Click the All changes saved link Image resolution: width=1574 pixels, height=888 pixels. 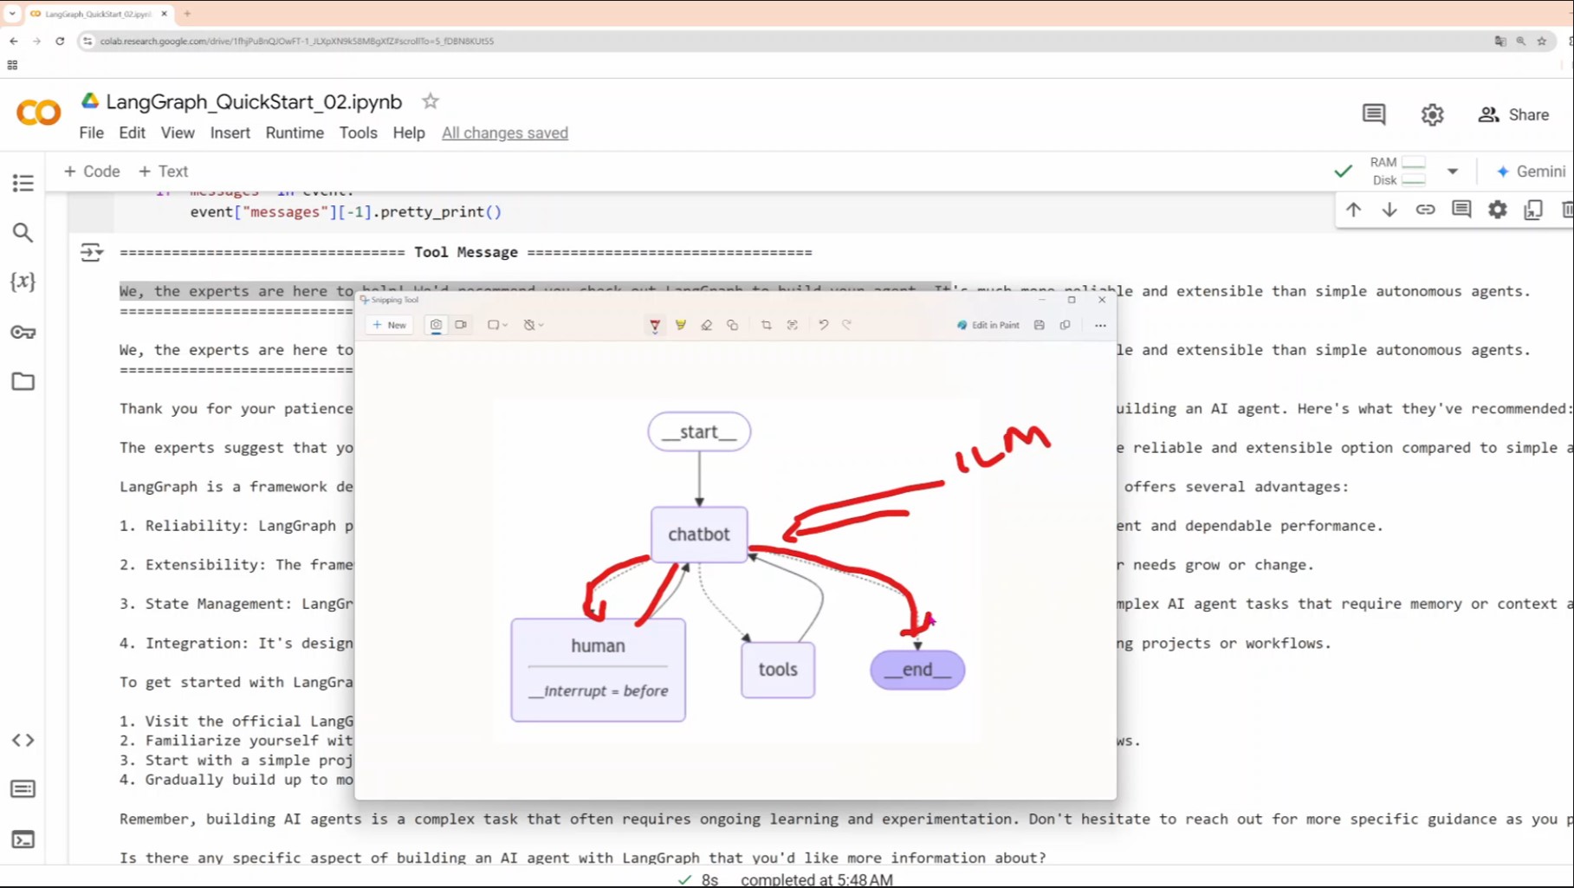point(505,133)
